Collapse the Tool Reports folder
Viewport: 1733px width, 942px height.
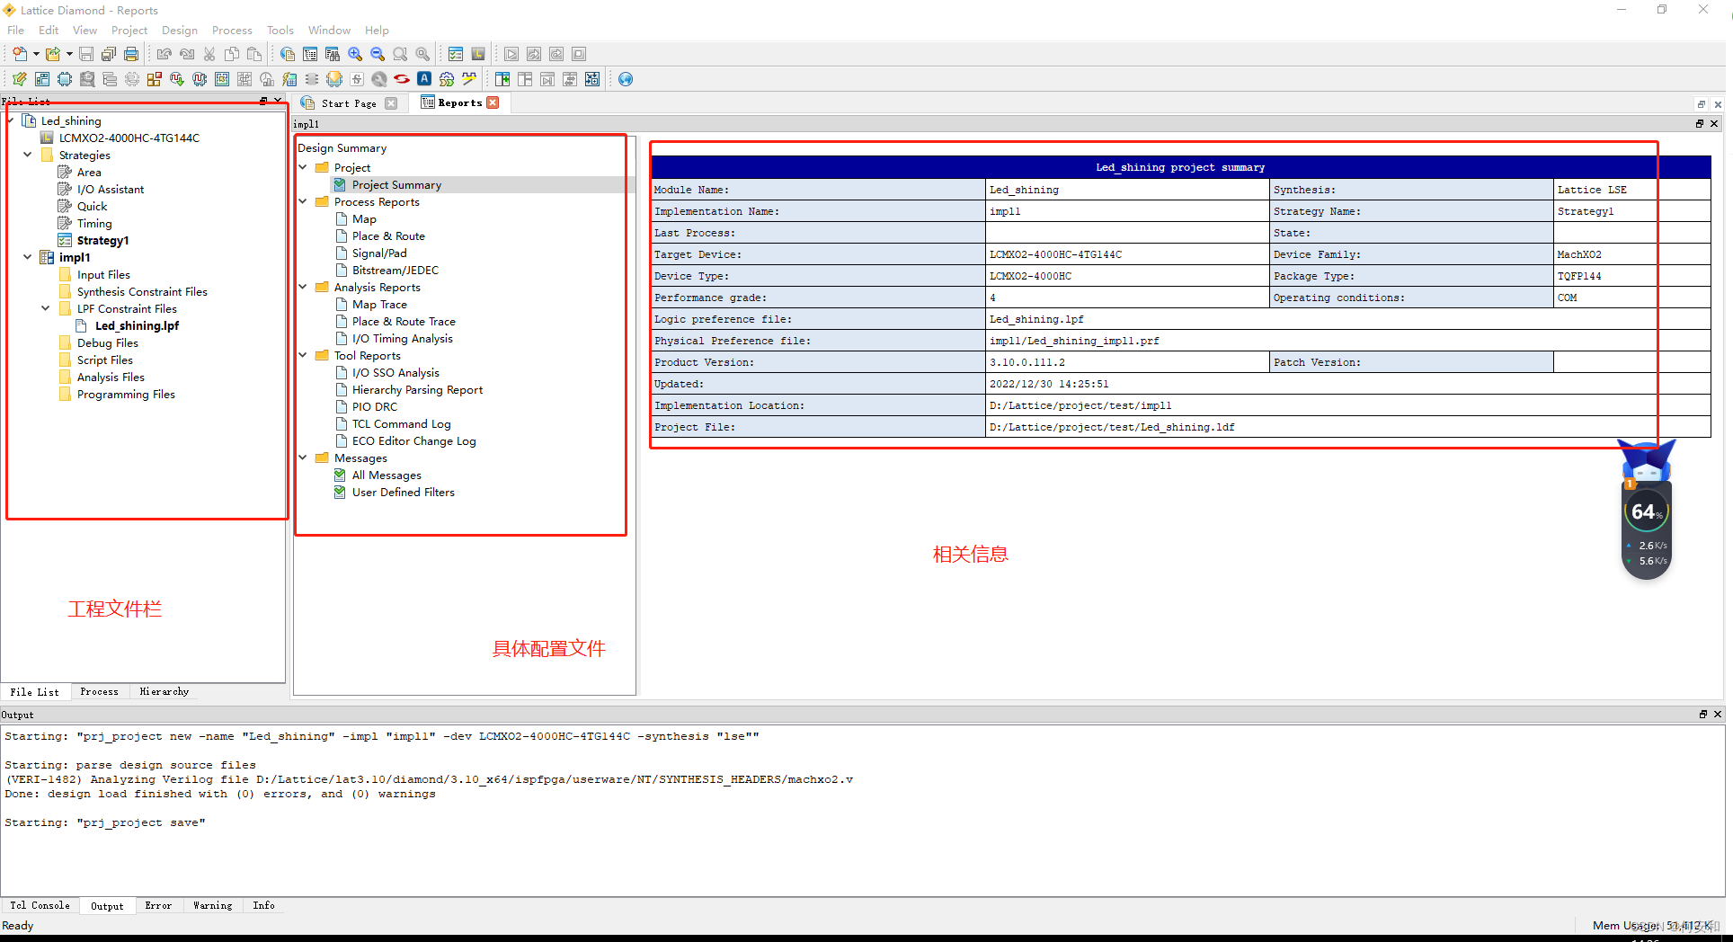pos(303,355)
